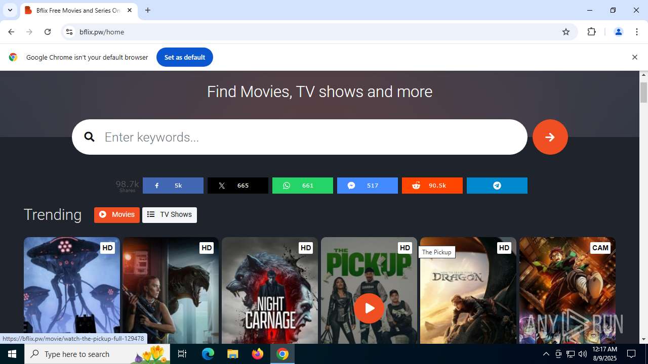Image resolution: width=648 pixels, height=364 pixels.
Task: Close the Bflix tab
Action: point(130,10)
